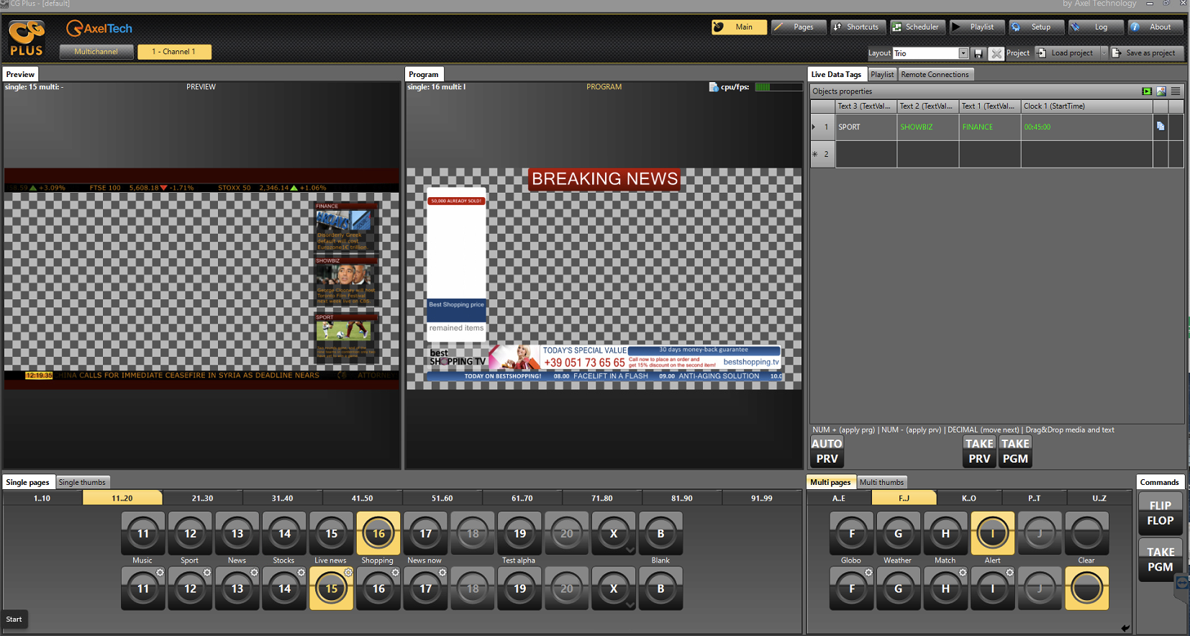Switch to the Remote Connections tab

(x=935, y=74)
